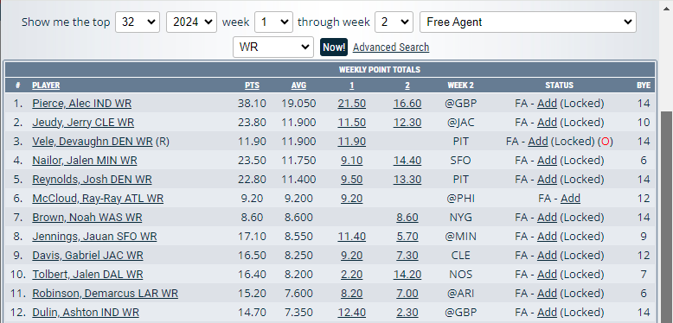Open Pierce, Alec IND WR player page
This screenshot has width=673, height=323.
[x=82, y=104]
